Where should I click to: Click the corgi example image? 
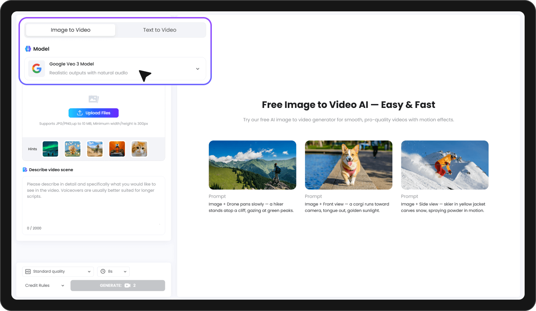348,165
